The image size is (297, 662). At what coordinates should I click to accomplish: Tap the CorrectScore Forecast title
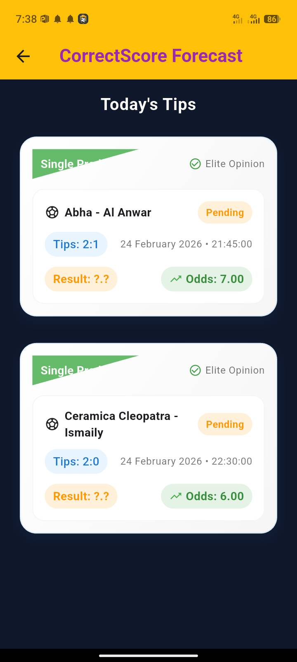point(151,56)
